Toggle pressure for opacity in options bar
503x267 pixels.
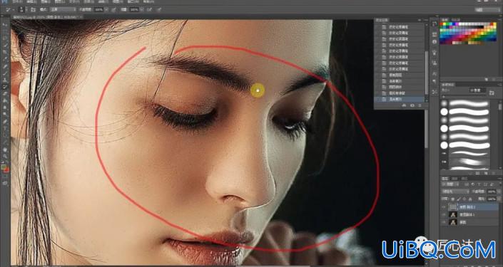(113, 9)
